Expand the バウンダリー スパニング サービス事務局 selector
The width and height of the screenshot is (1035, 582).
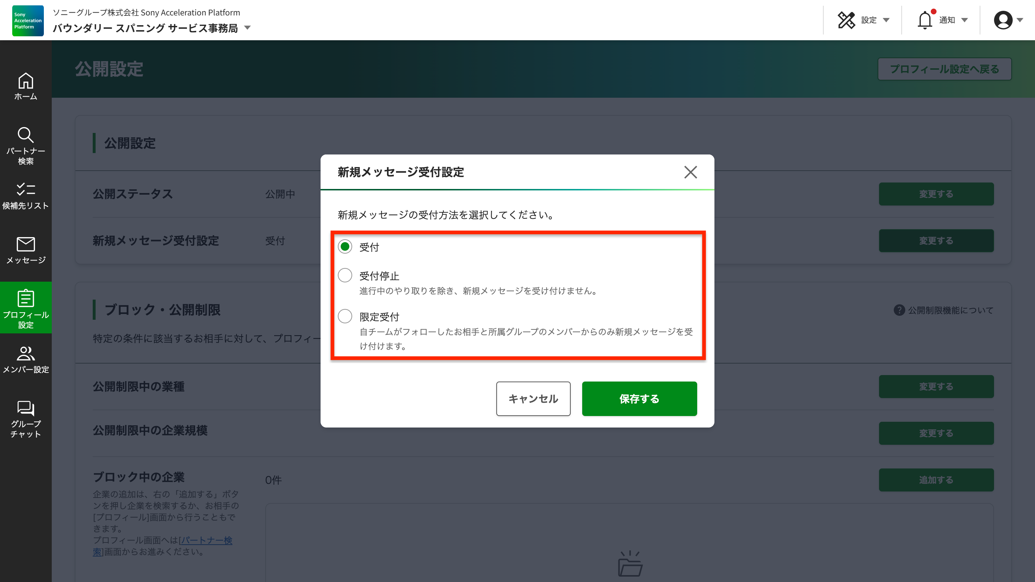click(248, 28)
